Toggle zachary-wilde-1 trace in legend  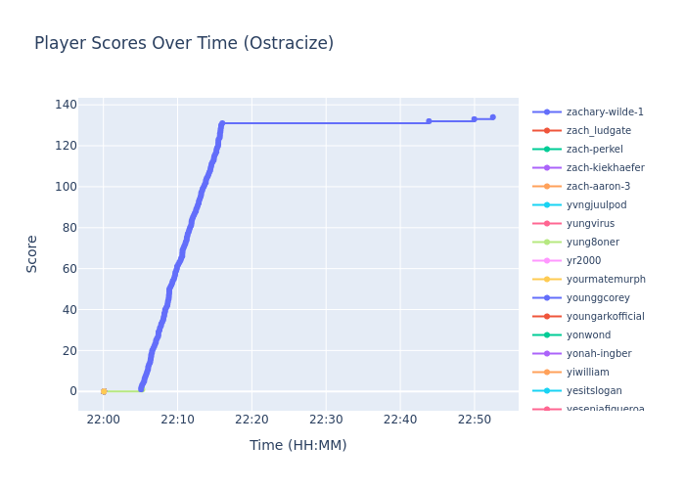pyautogui.click(x=605, y=112)
